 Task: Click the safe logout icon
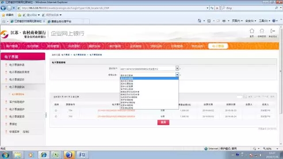(x=272, y=31)
